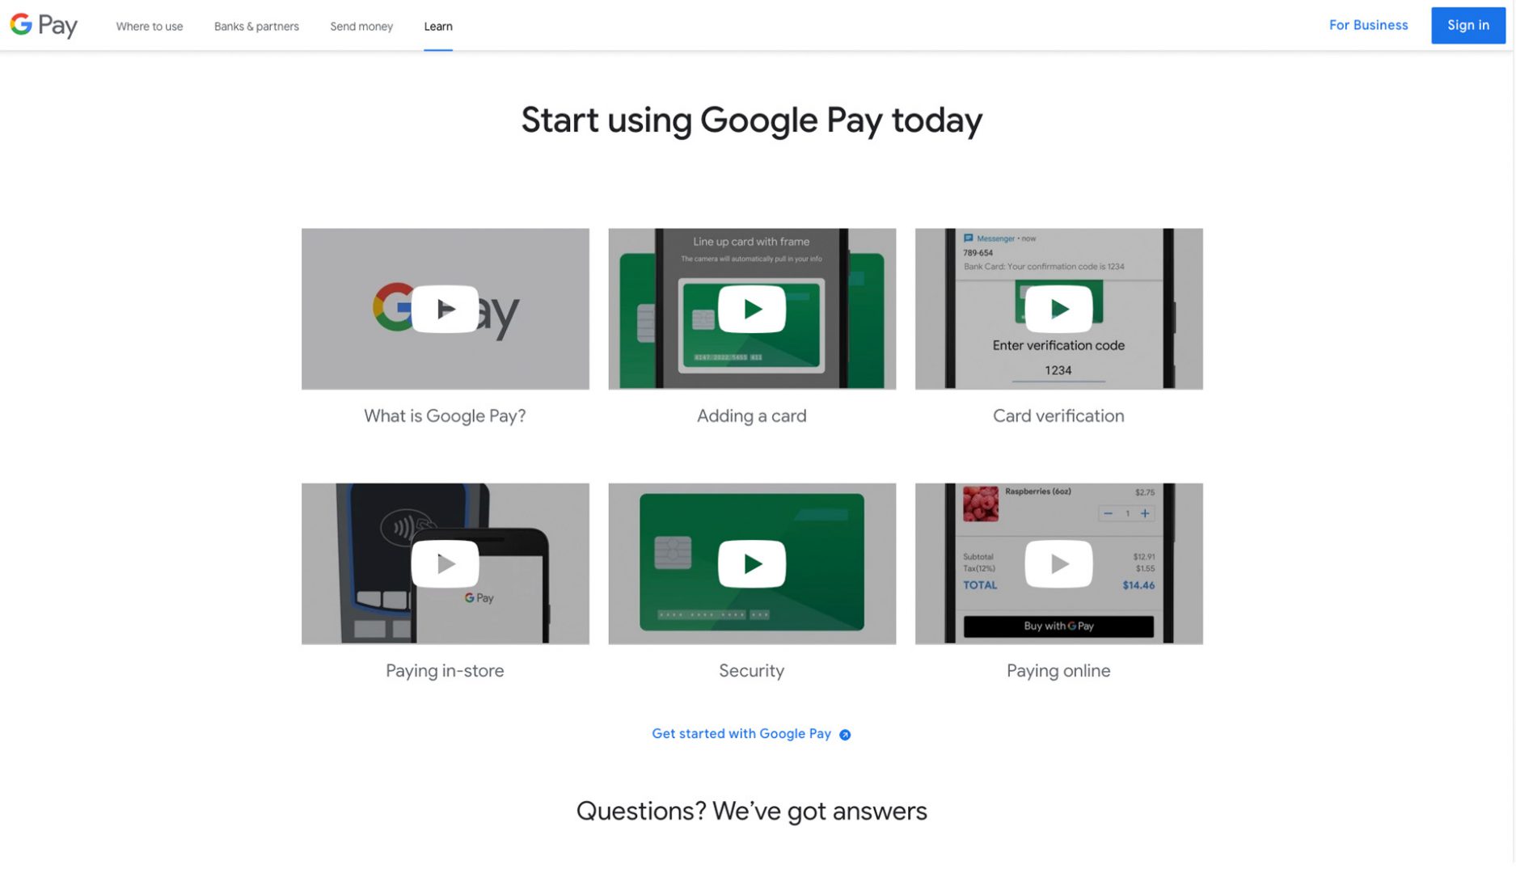Go to the 'Send money' section
Screen dimensions: 1516x873
click(x=361, y=26)
